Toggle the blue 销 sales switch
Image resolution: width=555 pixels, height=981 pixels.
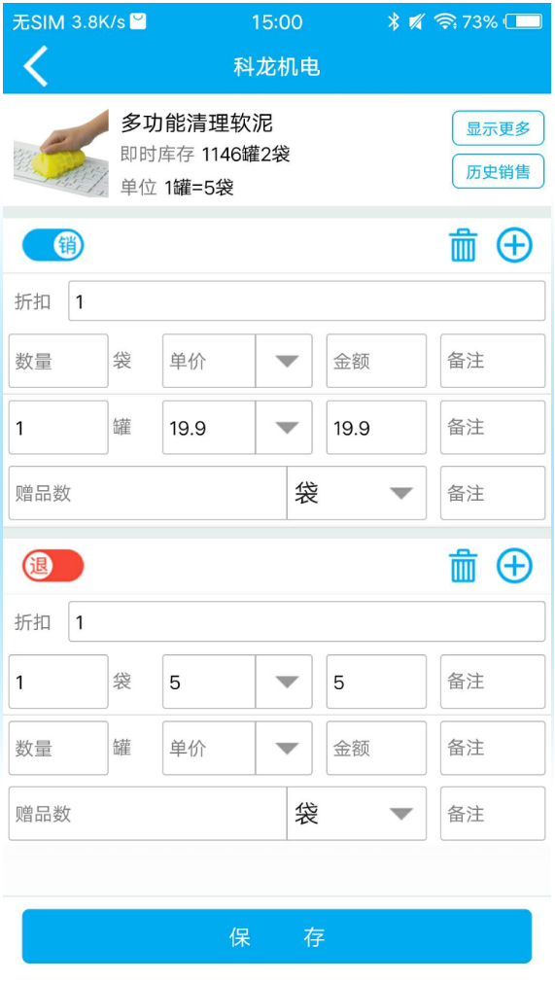click(x=52, y=246)
